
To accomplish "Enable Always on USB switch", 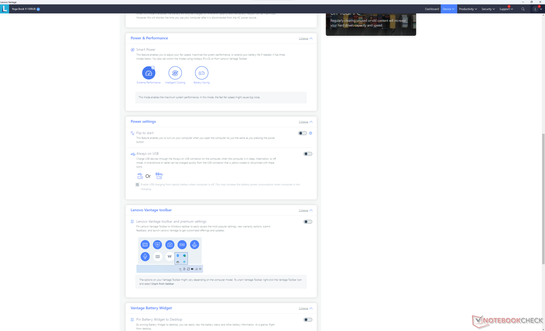I will point(308,154).
